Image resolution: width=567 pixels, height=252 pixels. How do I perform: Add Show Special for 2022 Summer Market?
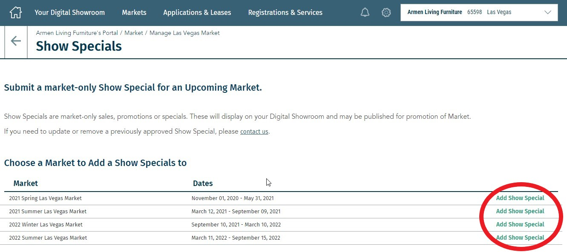pos(520,238)
